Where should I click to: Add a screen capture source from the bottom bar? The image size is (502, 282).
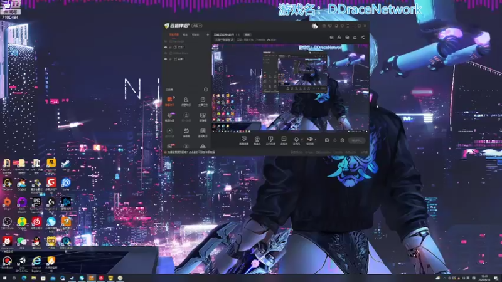click(x=244, y=140)
